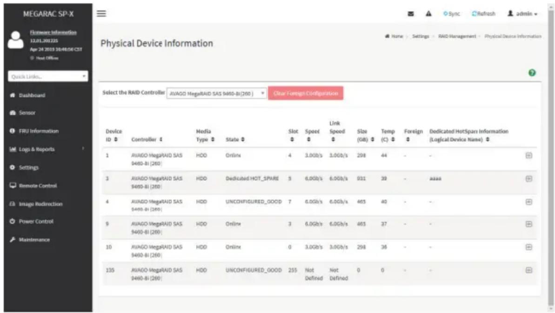Sort by Dedicated HotSpare Information column
Screen dimensions: 555x313
468,135
